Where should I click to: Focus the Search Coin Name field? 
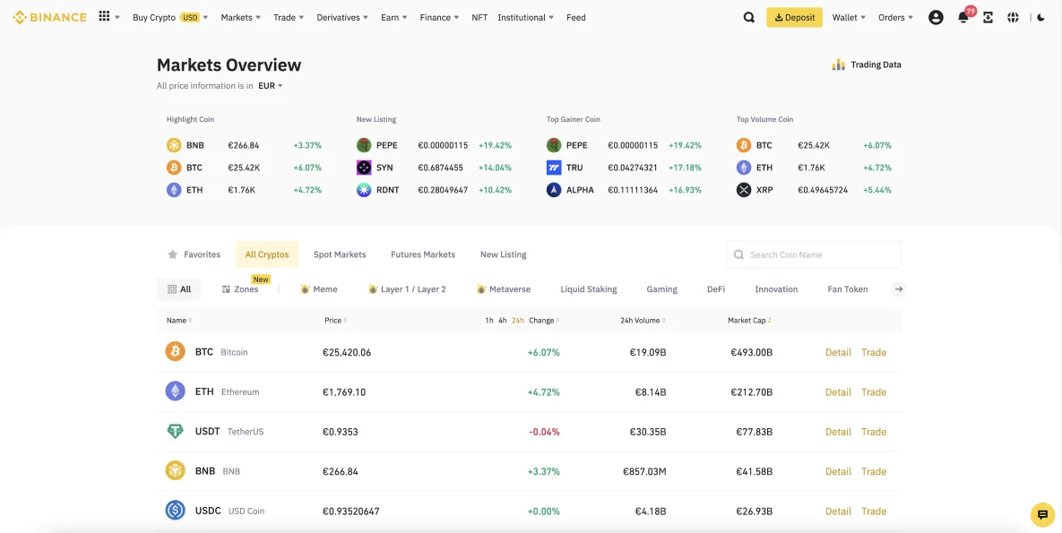pyautogui.click(x=814, y=254)
